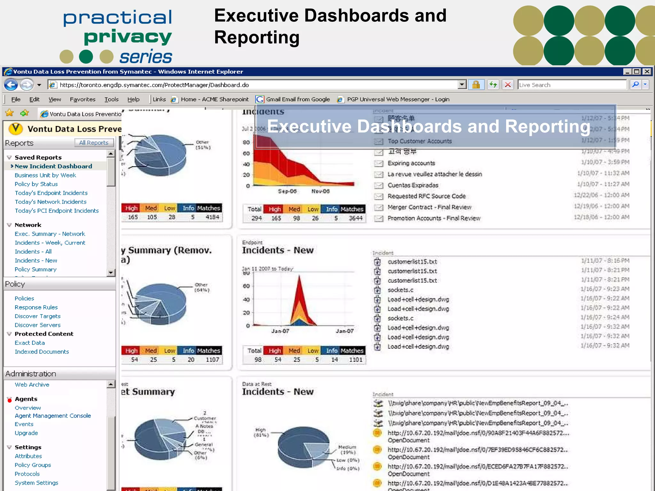Click the red Stop loading X icon
The height and width of the screenshot is (491, 655).
pos(508,85)
